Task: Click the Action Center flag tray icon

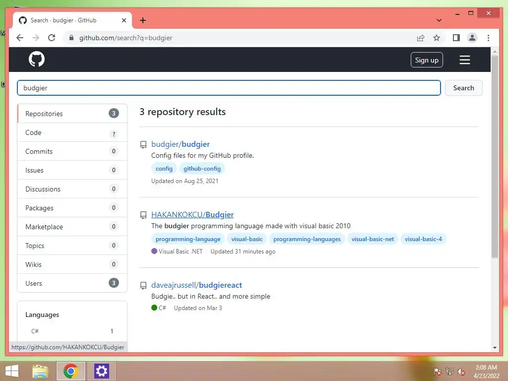Action: tap(438, 372)
